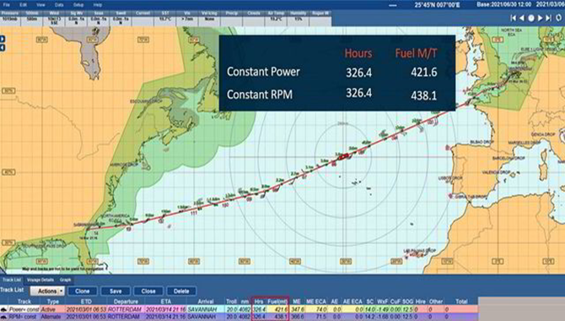Screen dimensions: 565x321
Task: Select the Power= const track ship icon
Action: coord(4,309)
